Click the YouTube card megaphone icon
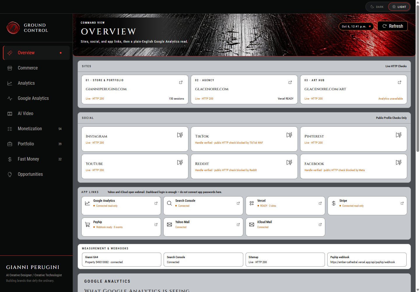 (x=180, y=162)
